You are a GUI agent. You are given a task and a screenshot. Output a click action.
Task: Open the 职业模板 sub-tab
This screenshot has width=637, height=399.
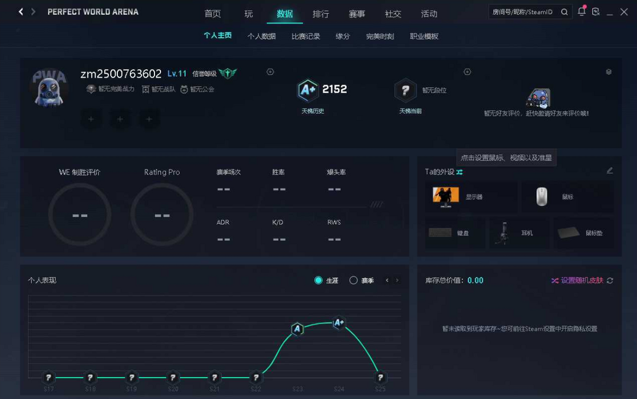[424, 36]
